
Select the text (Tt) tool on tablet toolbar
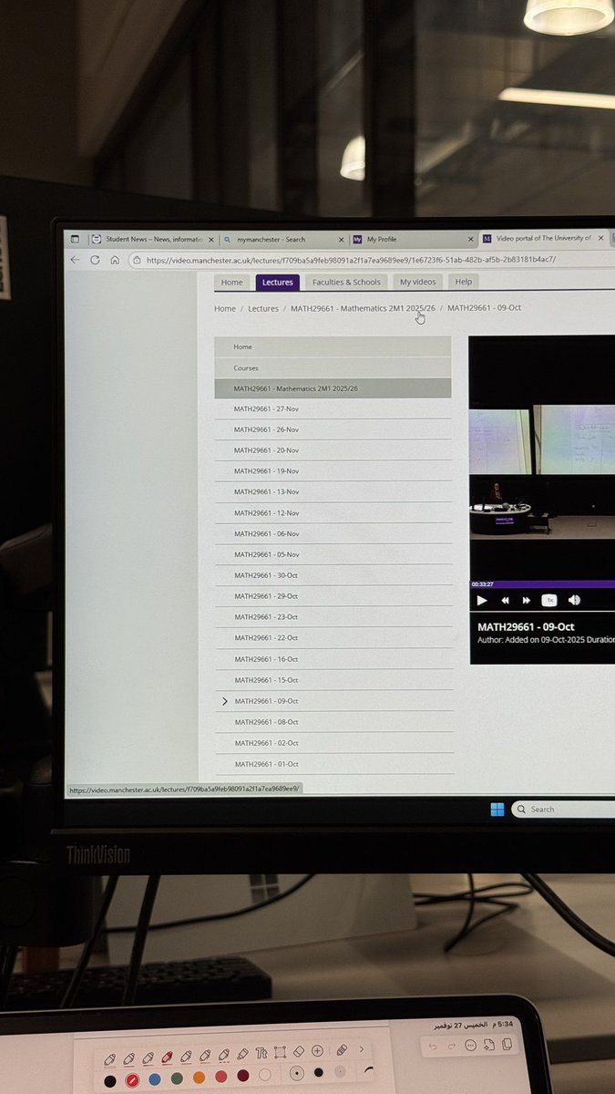pos(261,1052)
